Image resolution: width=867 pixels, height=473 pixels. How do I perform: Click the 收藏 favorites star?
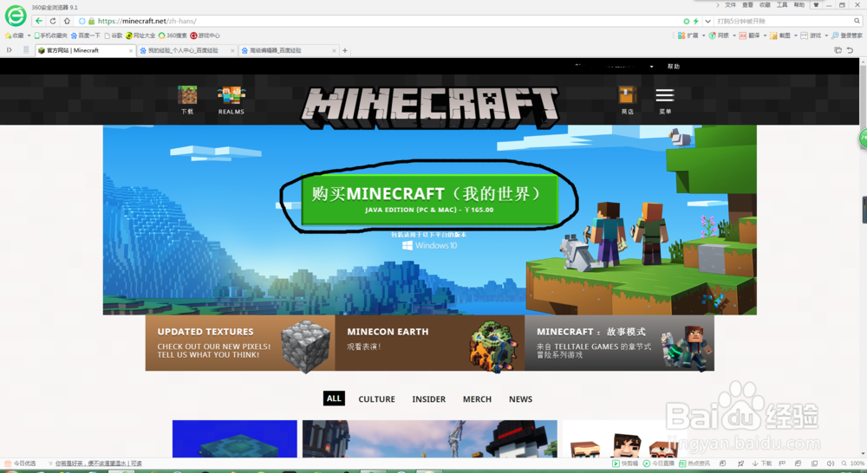click(8, 36)
